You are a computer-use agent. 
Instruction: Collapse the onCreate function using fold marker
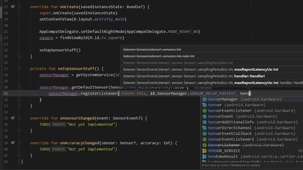click(x=19, y=7)
